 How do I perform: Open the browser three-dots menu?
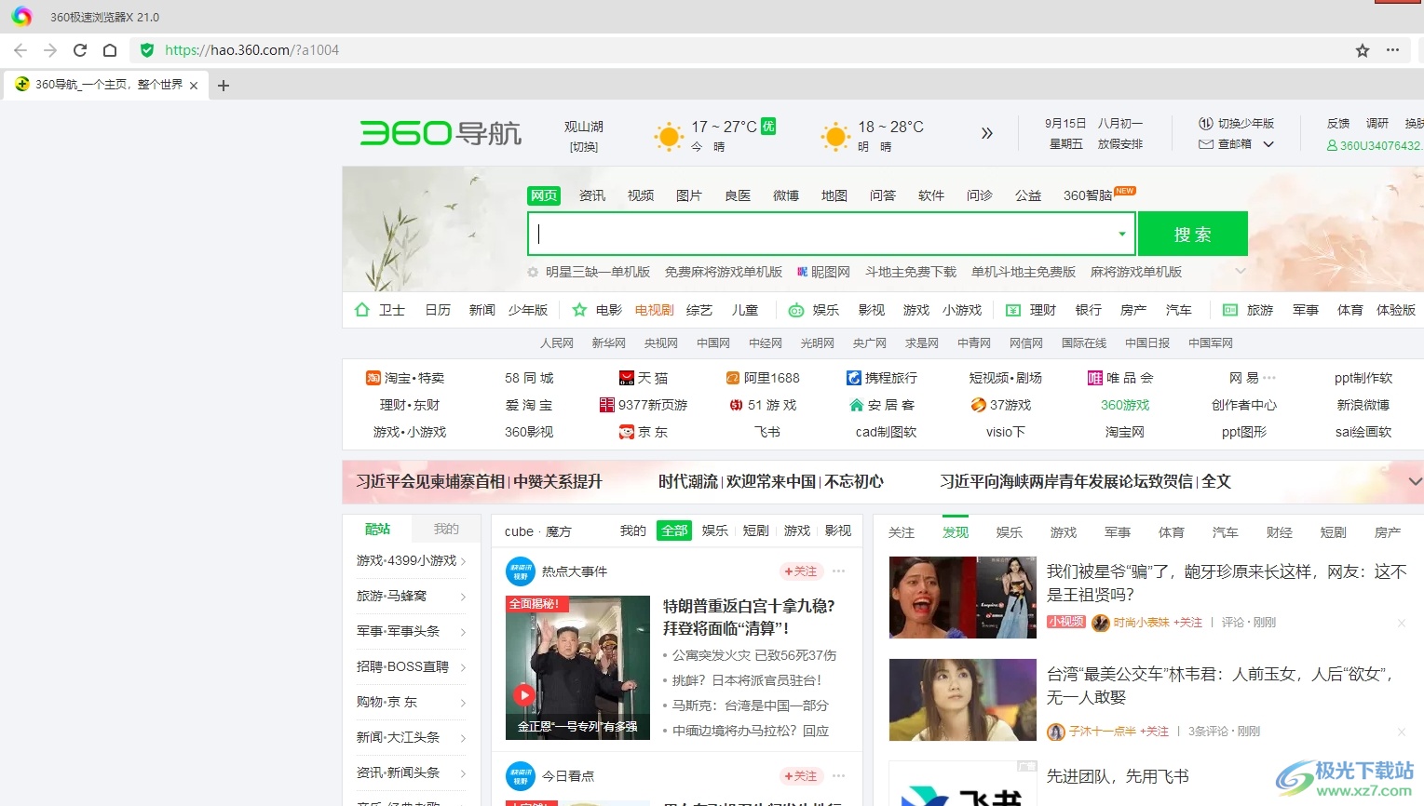(1393, 50)
